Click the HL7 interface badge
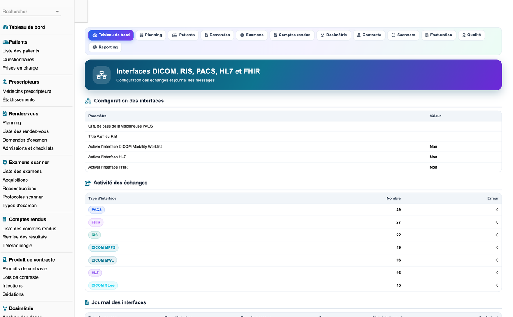Viewport: 513px width, 317px height. 95,273
